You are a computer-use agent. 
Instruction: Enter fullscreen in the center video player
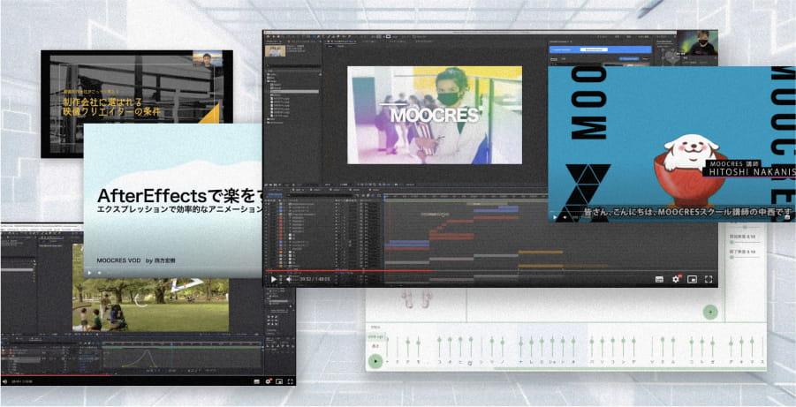coord(709,279)
